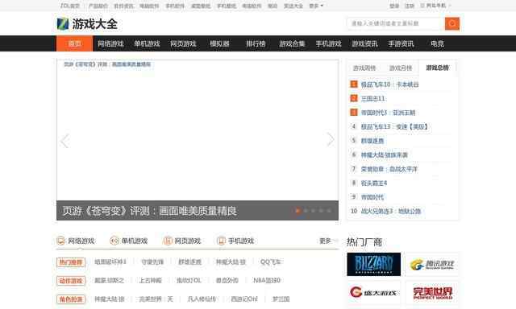Open carousel caption 页游《苍穹变》评测
Screen dimensions: 516x309
(x=149, y=211)
